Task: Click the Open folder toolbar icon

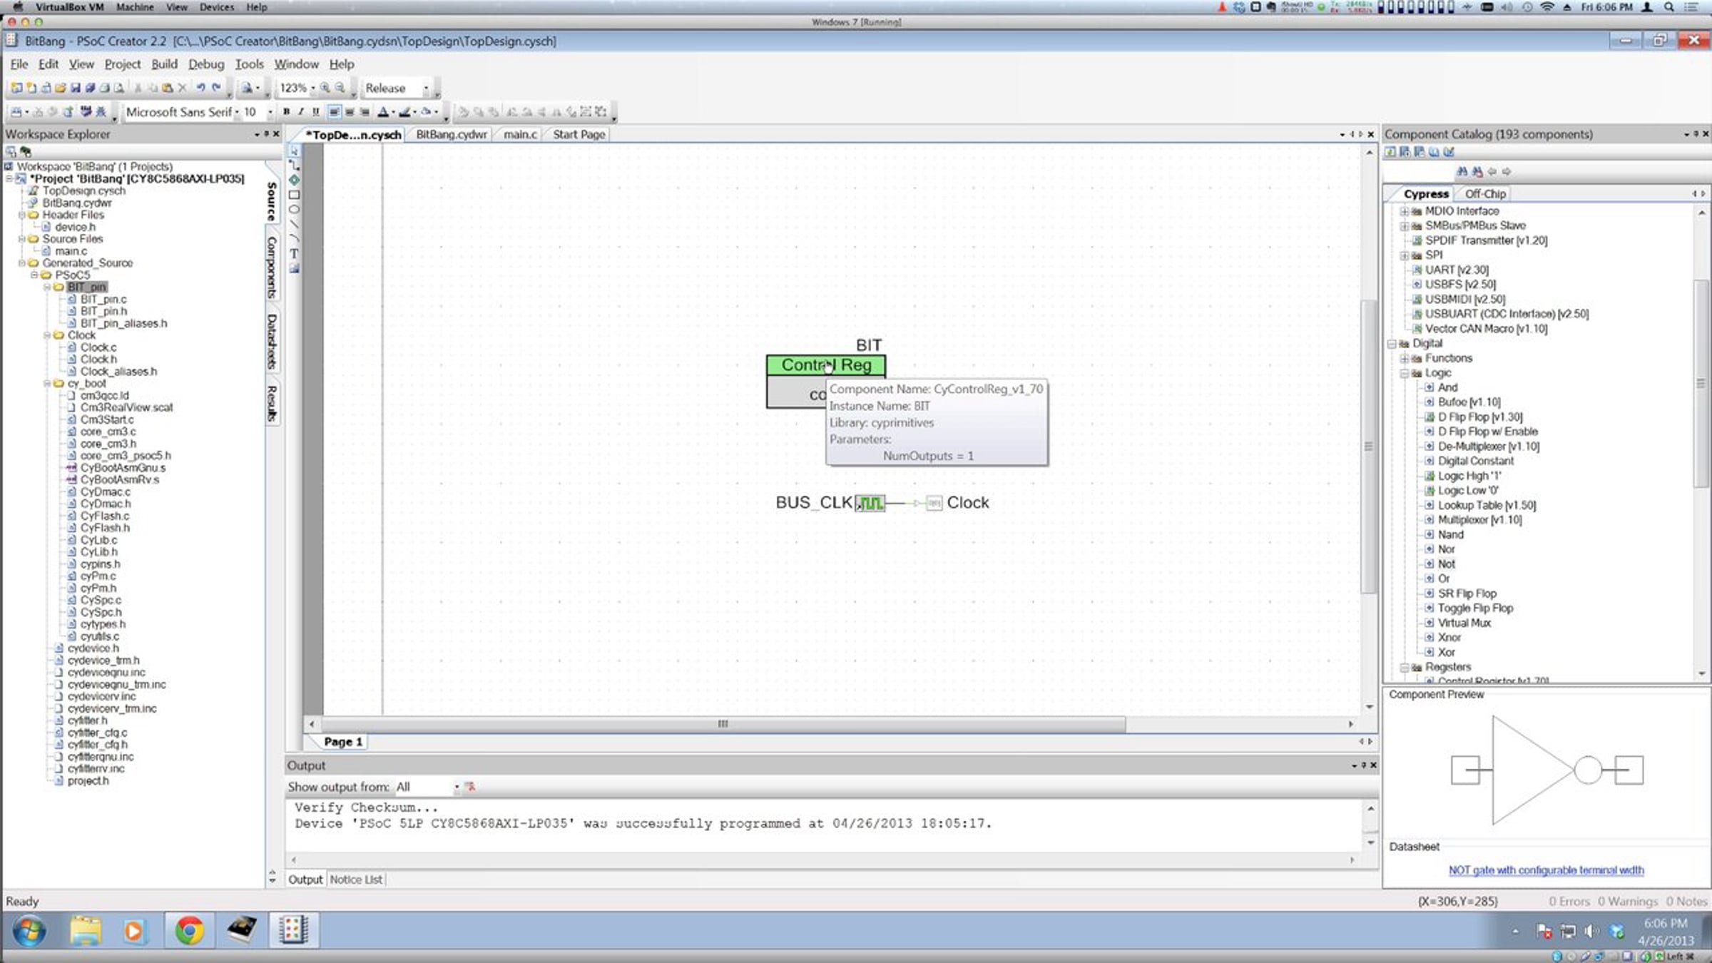Action: coord(60,88)
